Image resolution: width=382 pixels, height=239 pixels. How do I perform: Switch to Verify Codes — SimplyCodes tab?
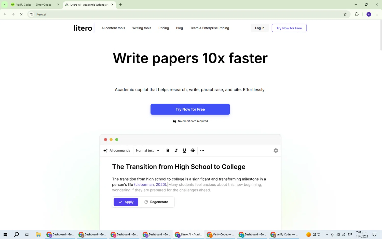click(34, 5)
